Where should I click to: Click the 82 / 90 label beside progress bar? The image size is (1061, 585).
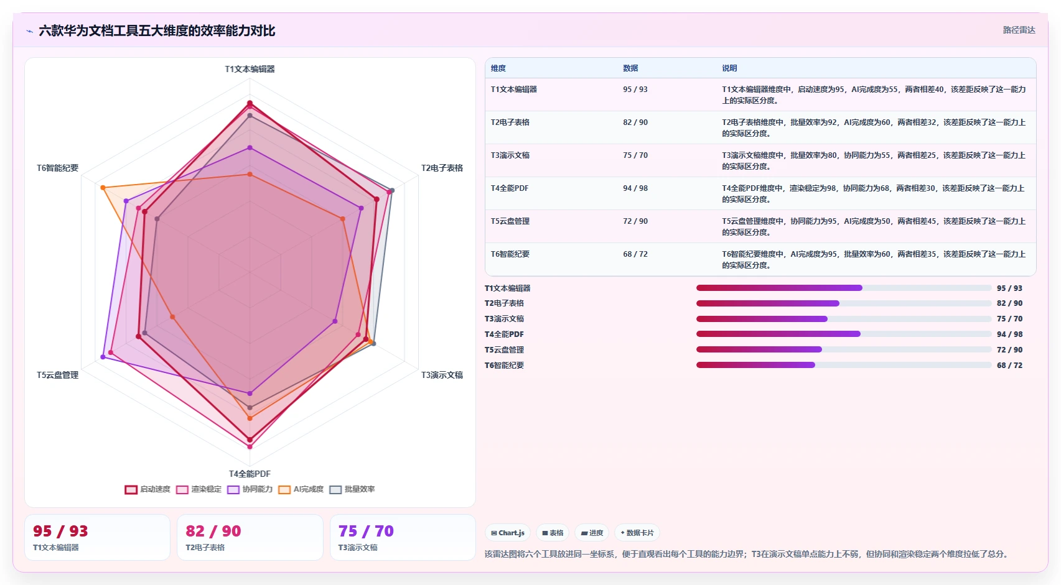coord(1009,303)
